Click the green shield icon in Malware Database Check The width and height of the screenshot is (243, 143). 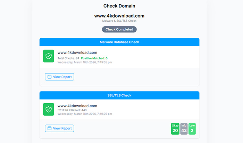(49, 56)
